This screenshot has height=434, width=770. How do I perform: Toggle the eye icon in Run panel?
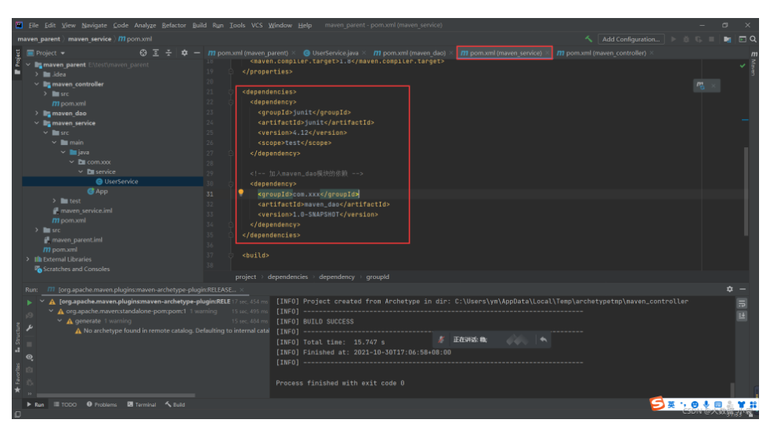click(30, 357)
